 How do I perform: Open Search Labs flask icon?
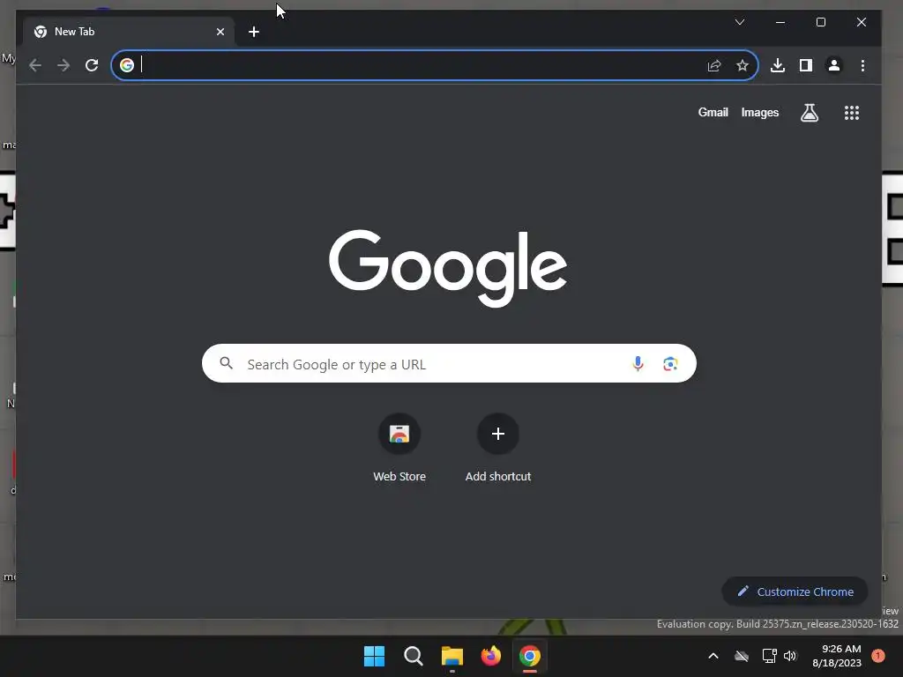(x=810, y=113)
